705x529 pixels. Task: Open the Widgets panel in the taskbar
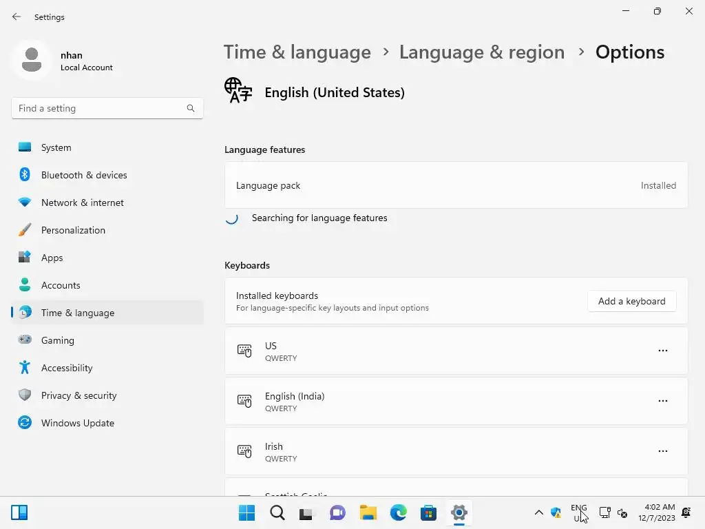19,512
